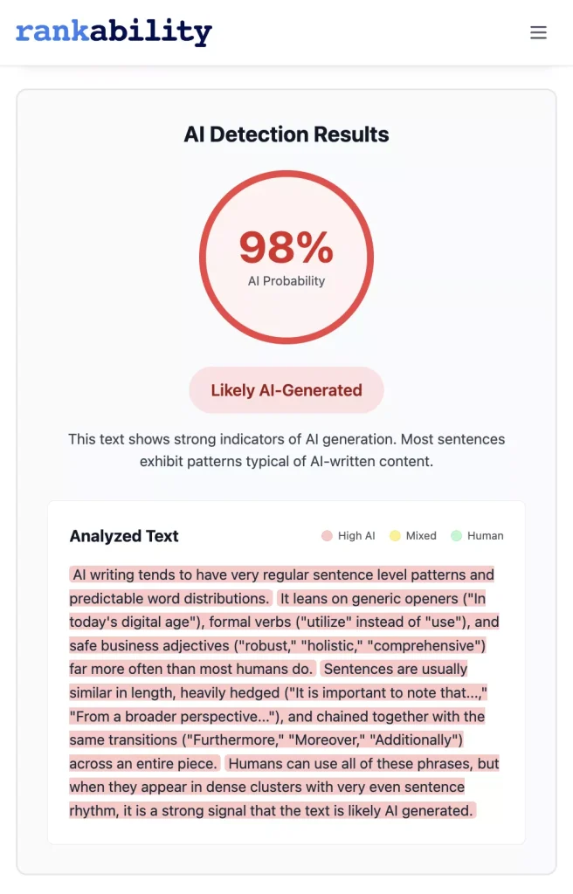The image size is (573, 894).
Task: Click the rankability logo
Action: pos(114,33)
